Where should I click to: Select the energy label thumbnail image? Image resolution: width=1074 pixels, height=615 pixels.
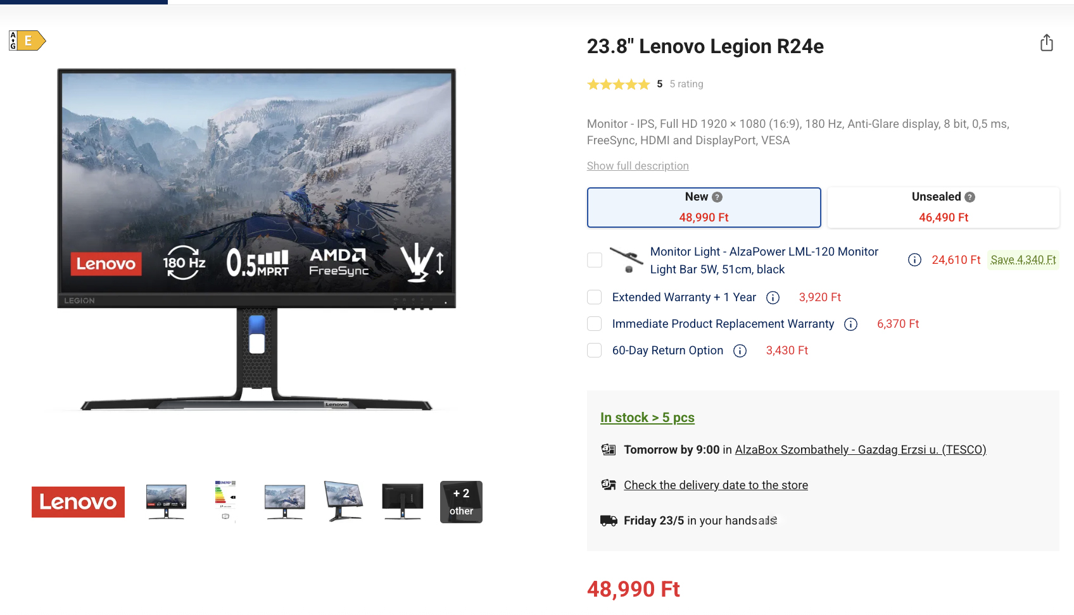(225, 502)
